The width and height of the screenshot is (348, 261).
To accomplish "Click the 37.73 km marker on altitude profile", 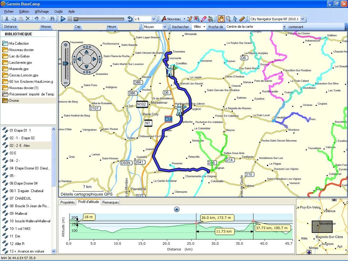I will [253, 221].
